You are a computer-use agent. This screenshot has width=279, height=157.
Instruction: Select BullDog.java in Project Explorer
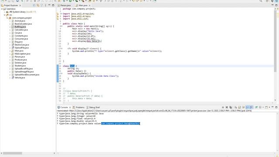pos(20,27)
